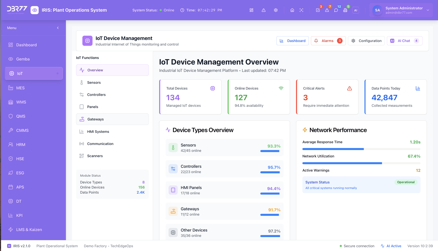Click the settings gear in the top bar
Viewport: 438px width, 251px height.
pyautogui.click(x=276, y=10)
